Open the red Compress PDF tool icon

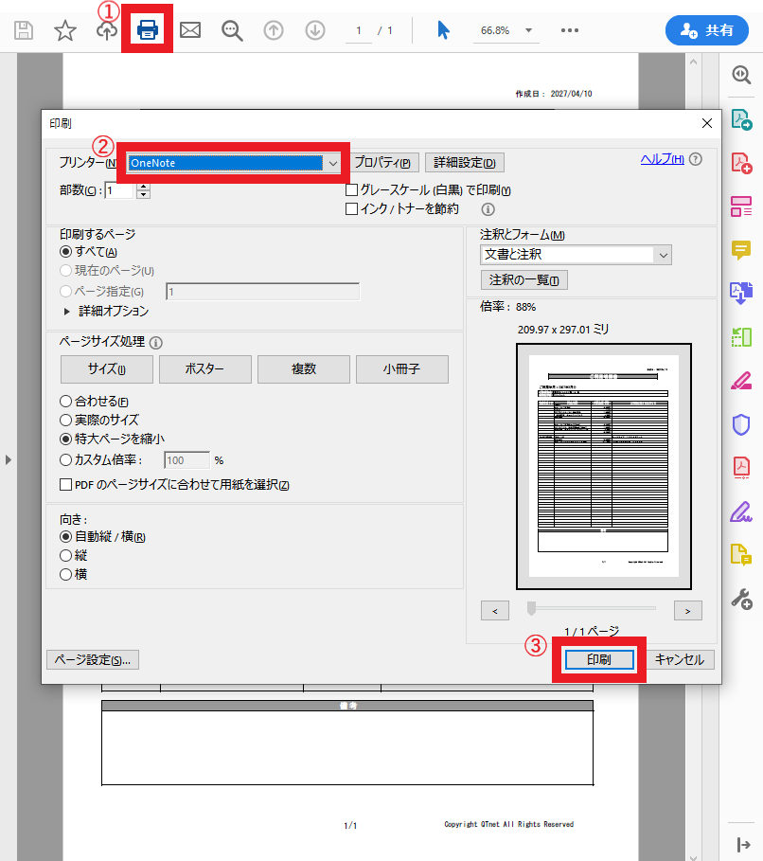741,468
